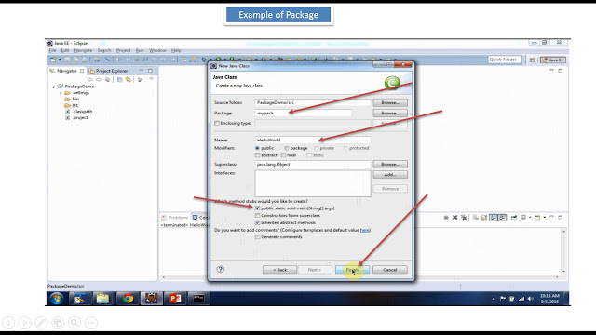
Task: Click the Link with Editor icon in Navigator
Action: [129, 79]
